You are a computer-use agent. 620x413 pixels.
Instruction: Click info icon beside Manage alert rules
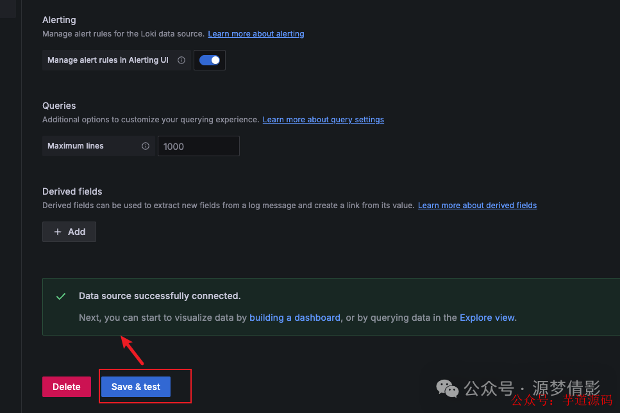coord(181,60)
